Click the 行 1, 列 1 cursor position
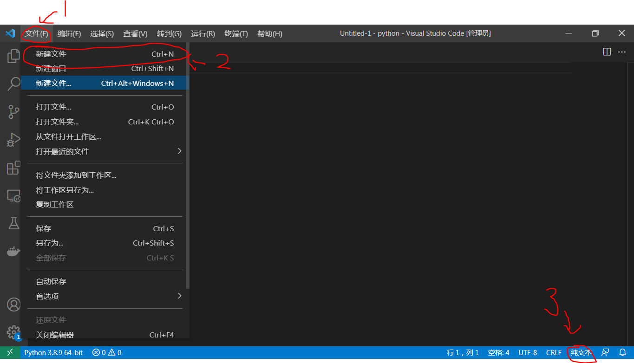The image size is (634, 363). [463, 353]
